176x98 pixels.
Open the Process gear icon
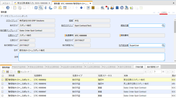[x=122, y=8]
